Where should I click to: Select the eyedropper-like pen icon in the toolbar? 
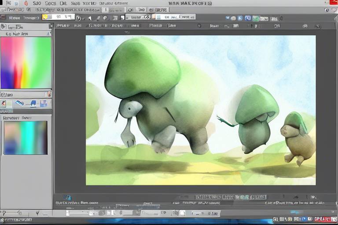coord(98,18)
